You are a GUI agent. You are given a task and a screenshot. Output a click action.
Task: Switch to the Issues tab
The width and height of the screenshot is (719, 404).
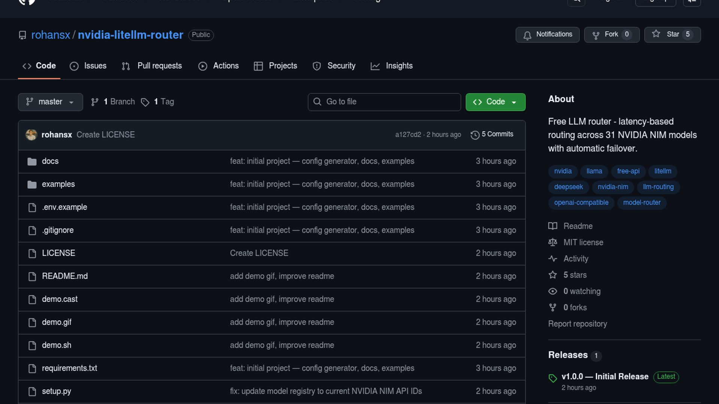pos(88,66)
